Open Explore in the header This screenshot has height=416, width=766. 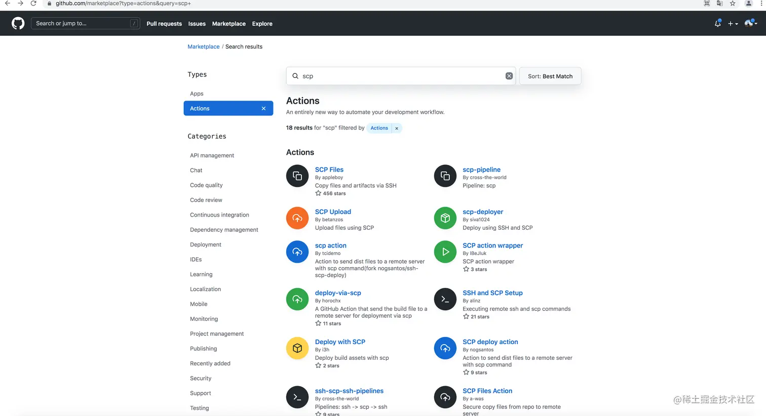262,24
